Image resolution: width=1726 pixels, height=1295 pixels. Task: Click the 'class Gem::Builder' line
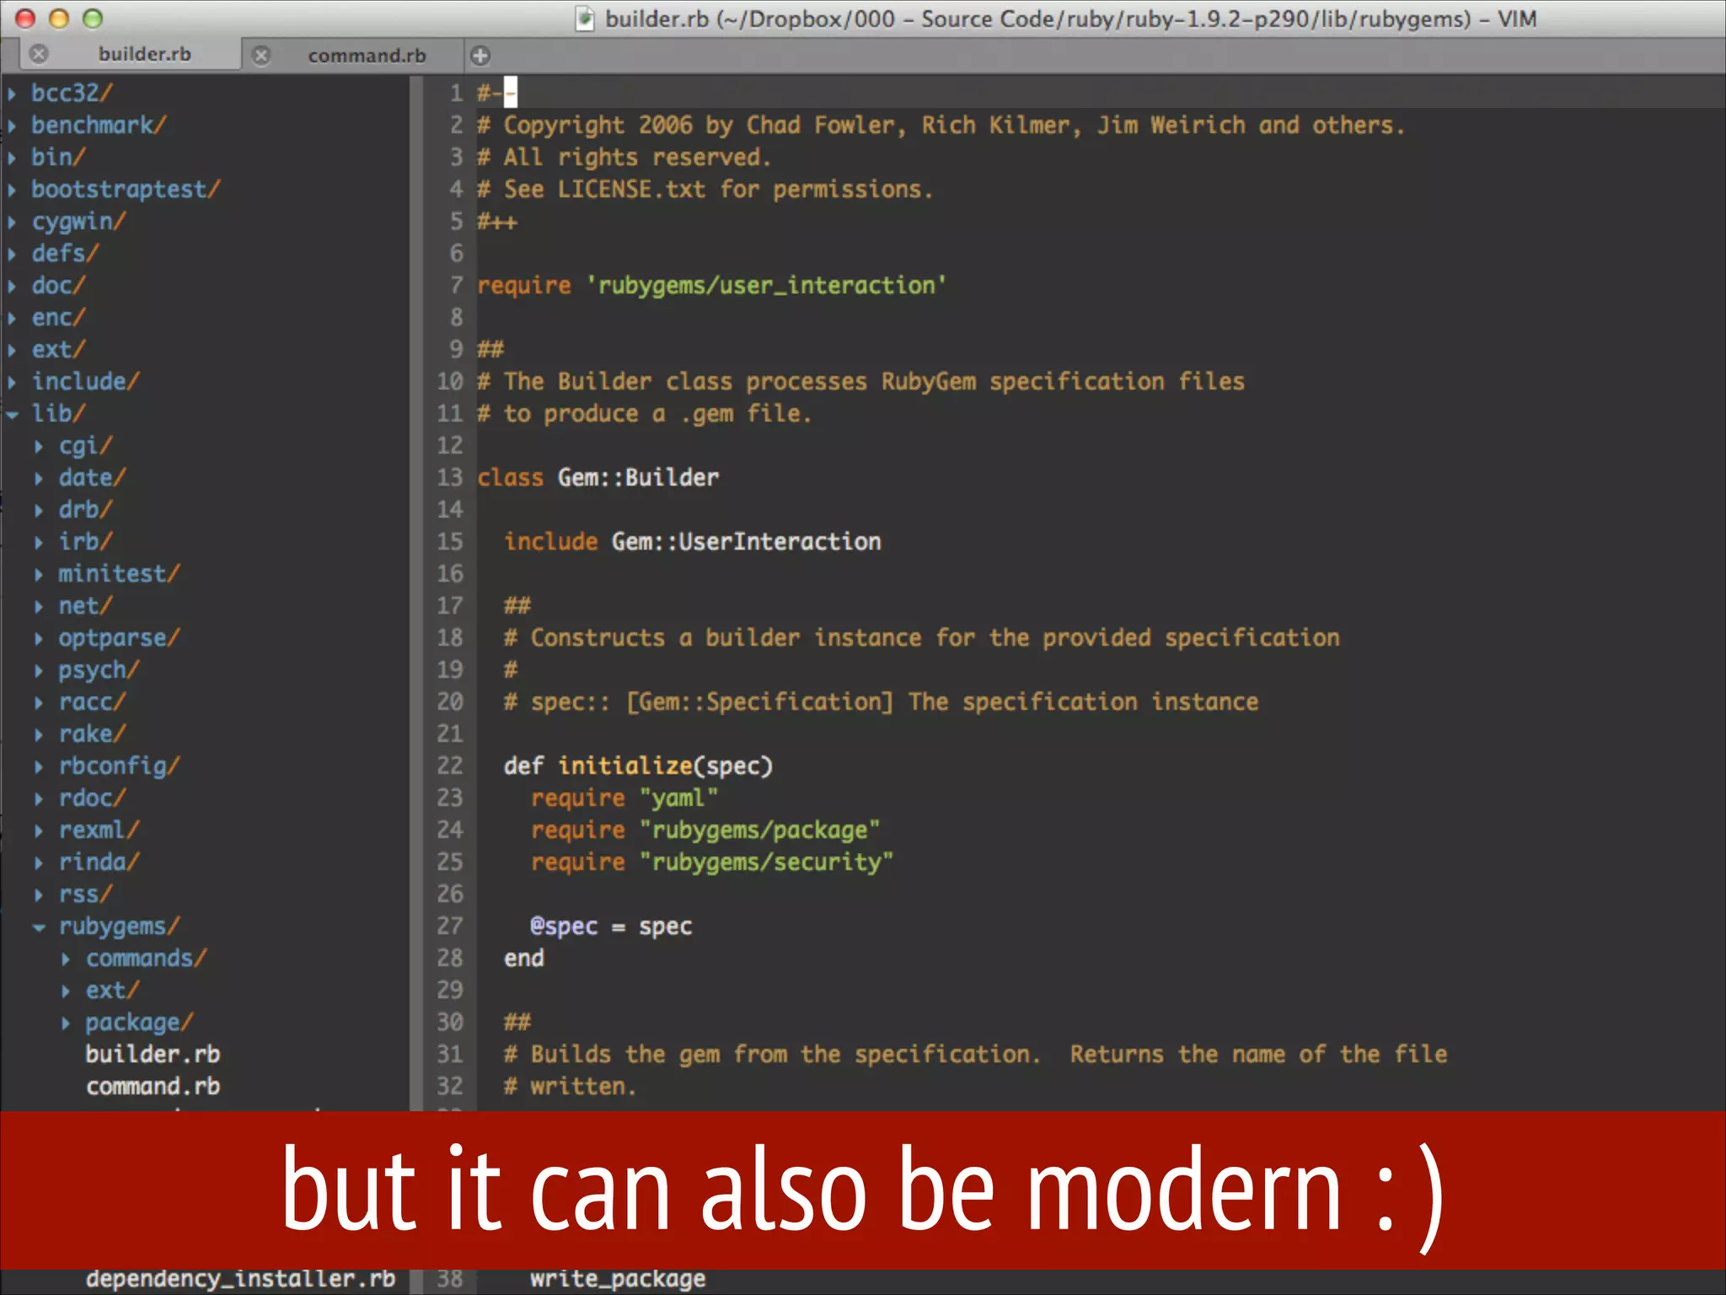[598, 477]
